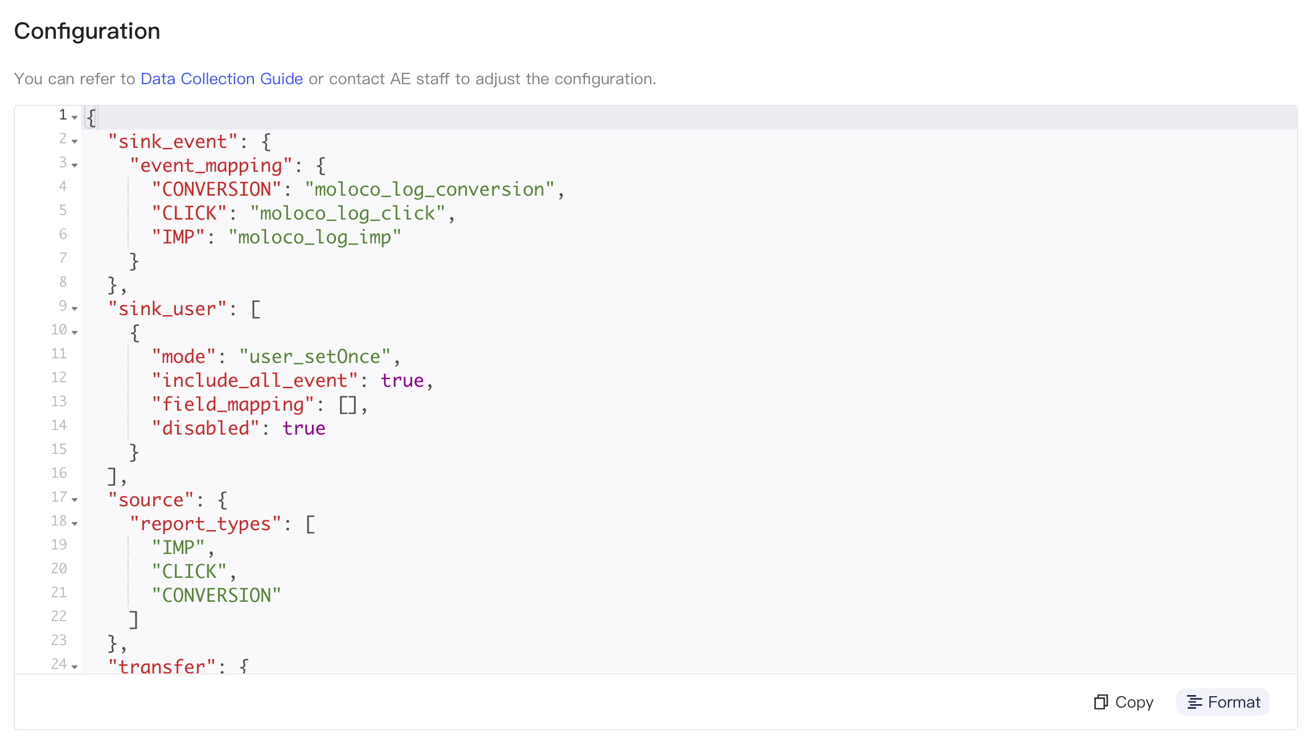Click the "IMP" entry on line 19

click(x=178, y=548)
